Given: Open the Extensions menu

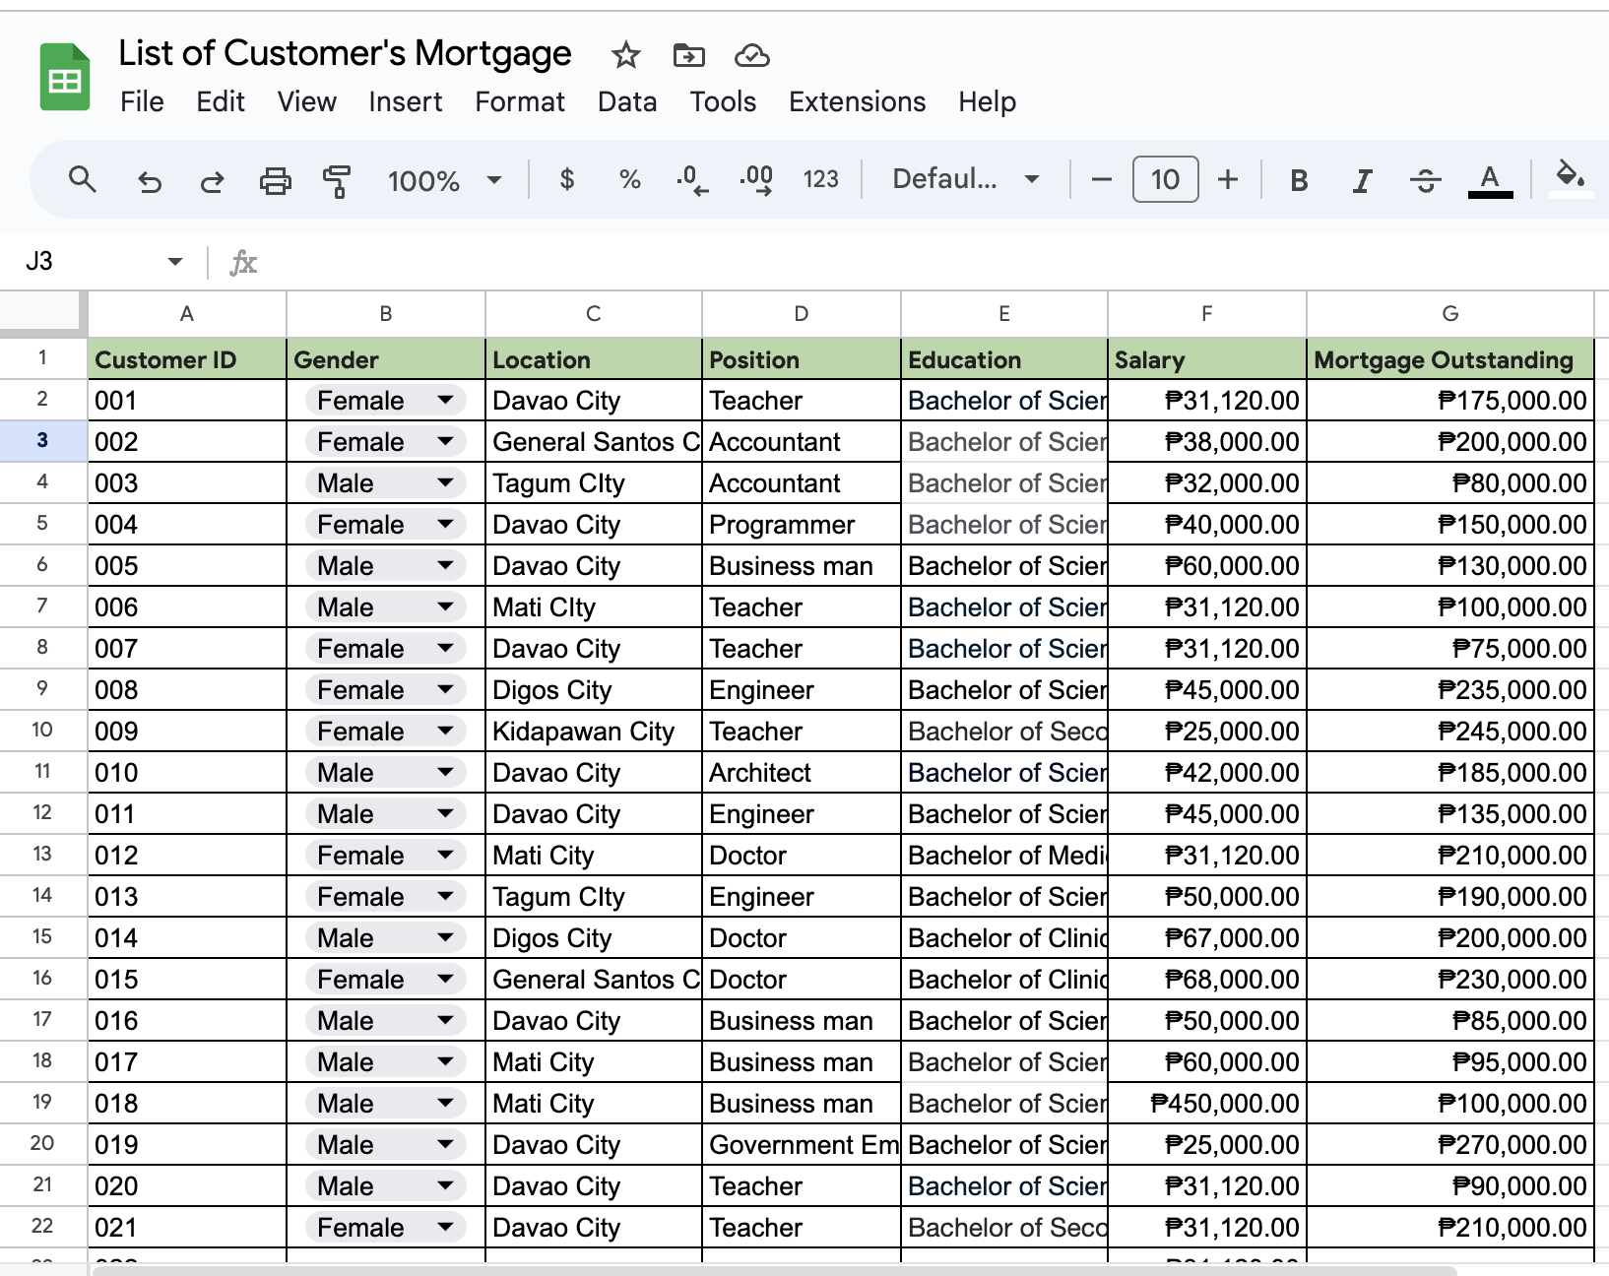Looking at the screenshot, I should click(857, 101).
